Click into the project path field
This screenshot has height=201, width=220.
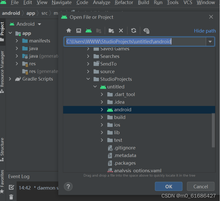[x=135, y=41]
